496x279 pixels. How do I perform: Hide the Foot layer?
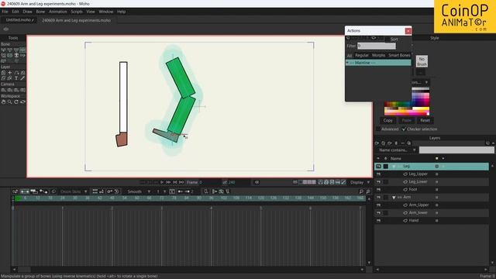378,189
